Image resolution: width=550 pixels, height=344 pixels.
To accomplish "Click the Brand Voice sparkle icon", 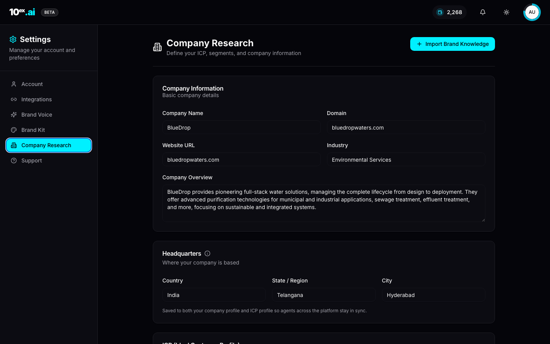I will point(14,115).
